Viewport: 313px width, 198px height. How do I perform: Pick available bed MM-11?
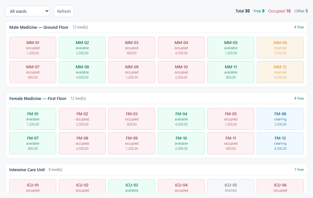231,72
